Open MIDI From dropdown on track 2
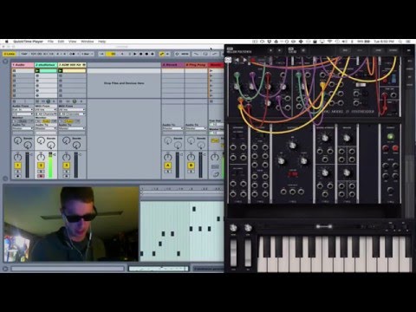 pos(46,110)
